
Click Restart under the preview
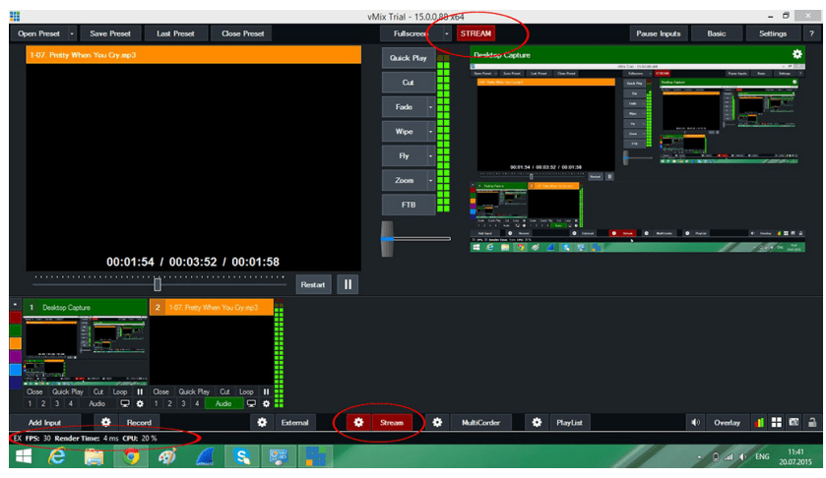[x=313, y=284]
